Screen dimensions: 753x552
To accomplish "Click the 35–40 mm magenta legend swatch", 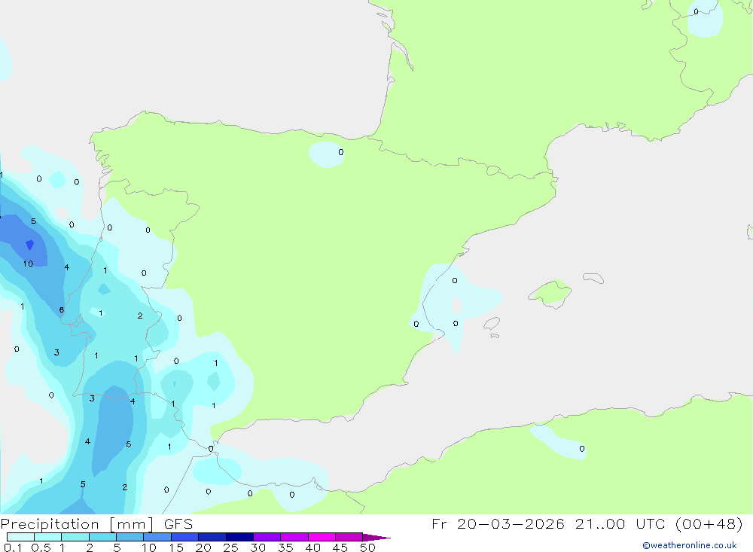I will pyautogui.click(x=294, y=537).
